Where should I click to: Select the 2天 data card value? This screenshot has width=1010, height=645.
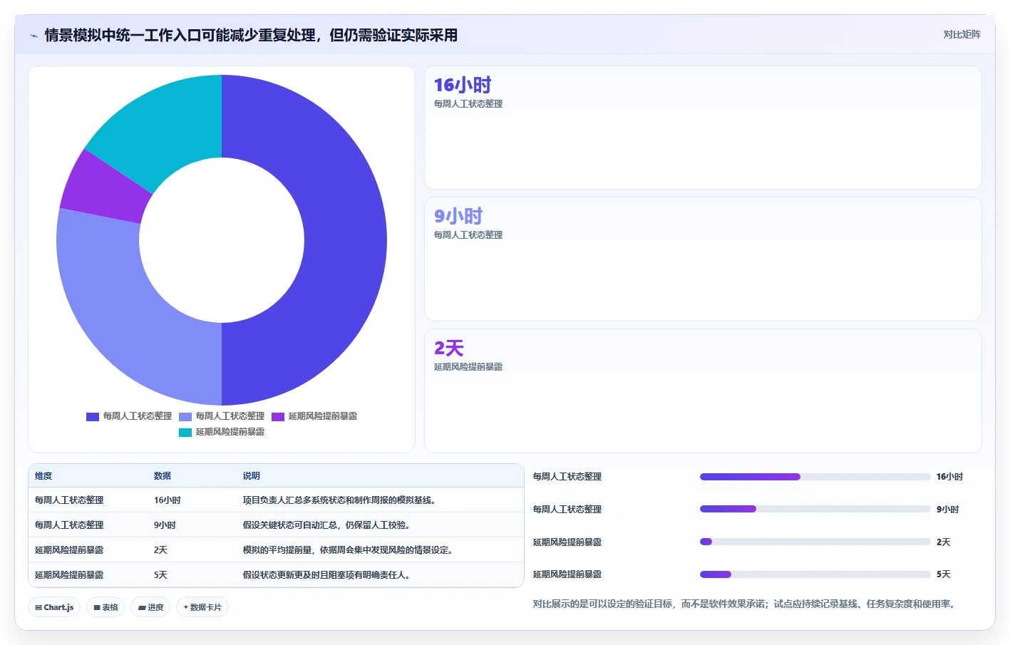tap(449, 348)
